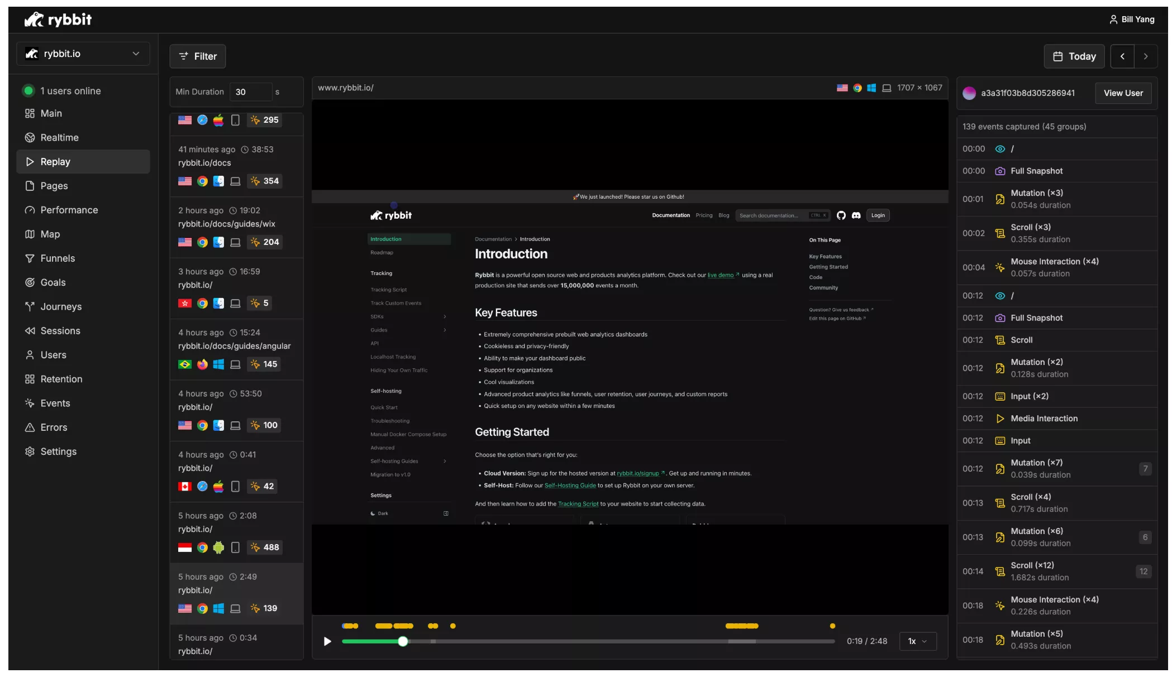This screenshot has width=1172, height=673.
Task: Click the last yellow timeline marker dot
Action: point(832,626)
